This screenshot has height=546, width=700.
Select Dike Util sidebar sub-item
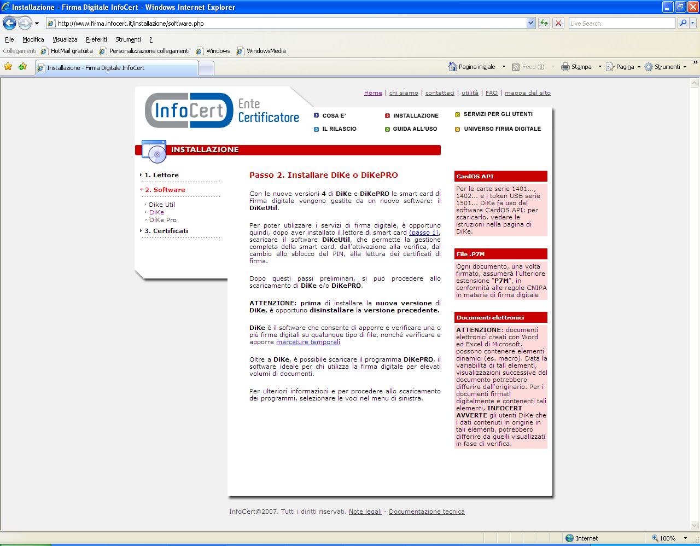(x=162, y=205)
